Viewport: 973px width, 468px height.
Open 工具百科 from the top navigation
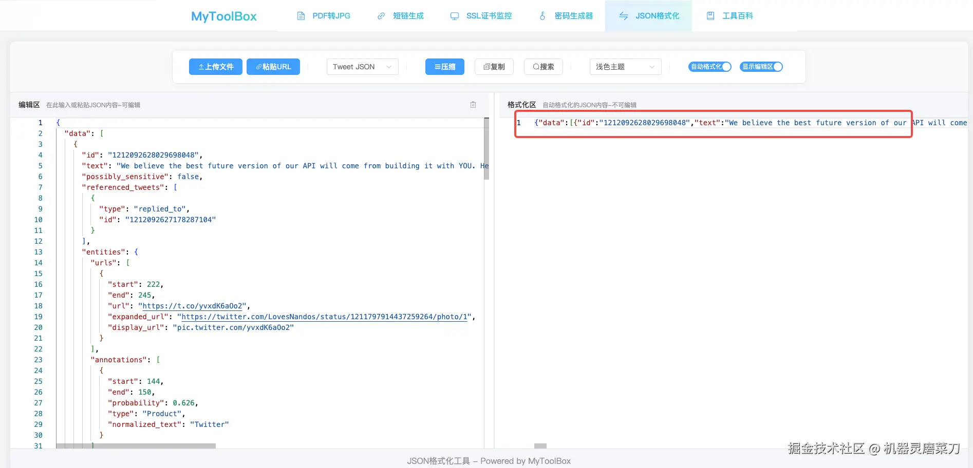tap(730, 16)
